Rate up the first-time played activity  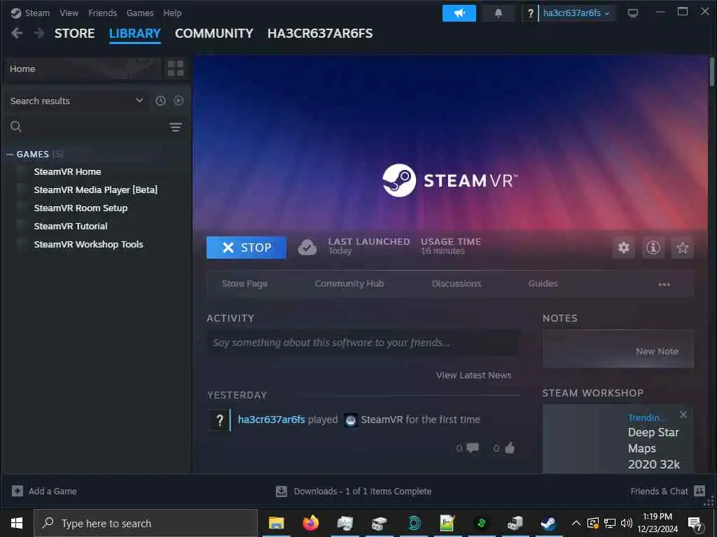coord(510,448)
